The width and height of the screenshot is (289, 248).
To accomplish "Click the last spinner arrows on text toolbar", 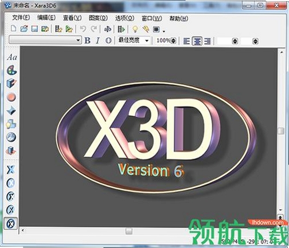I will click(x=255, y=41).
